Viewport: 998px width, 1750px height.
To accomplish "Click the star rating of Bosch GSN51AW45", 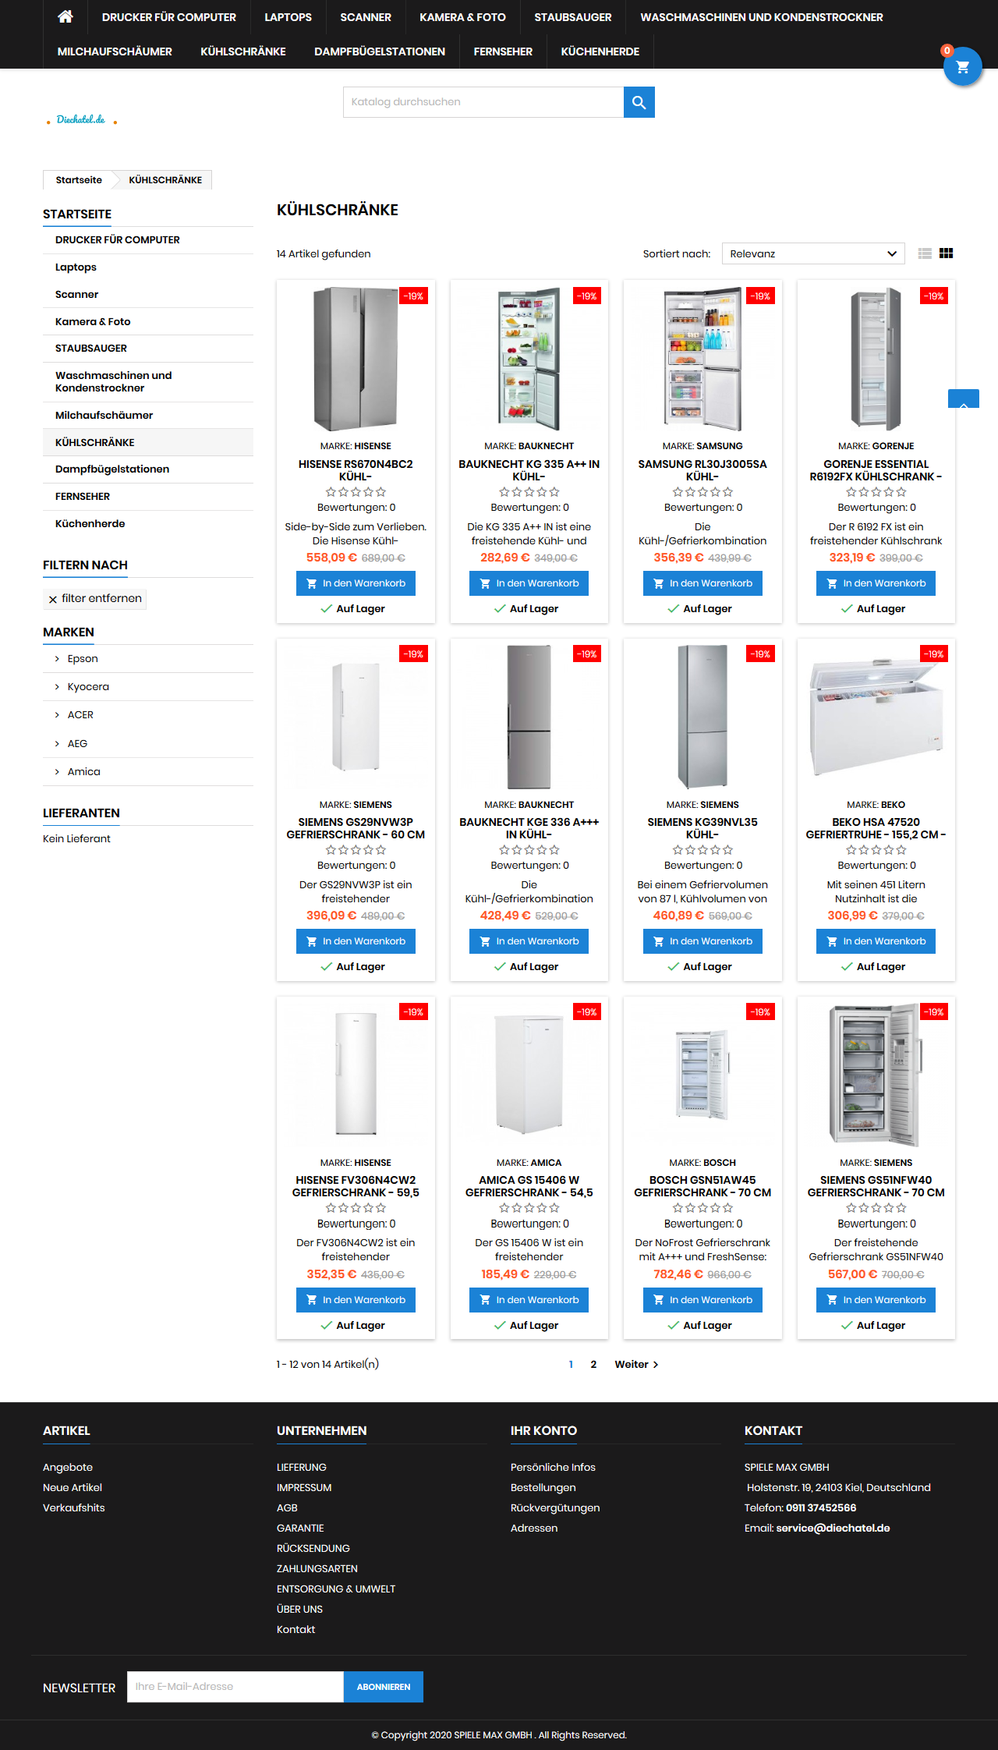I will pos(702,1208).
